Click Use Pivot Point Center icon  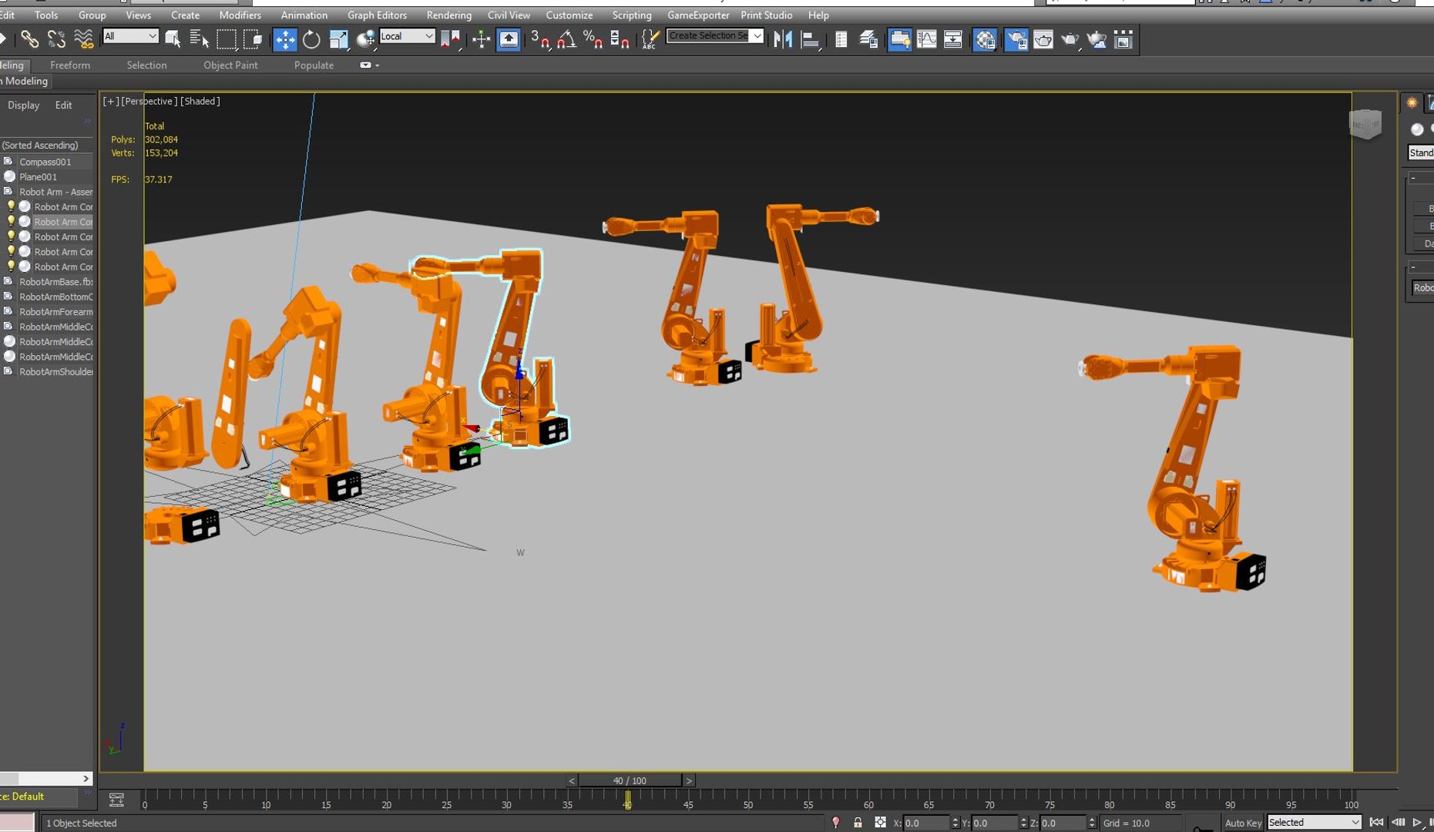click(x=451, y=39)
